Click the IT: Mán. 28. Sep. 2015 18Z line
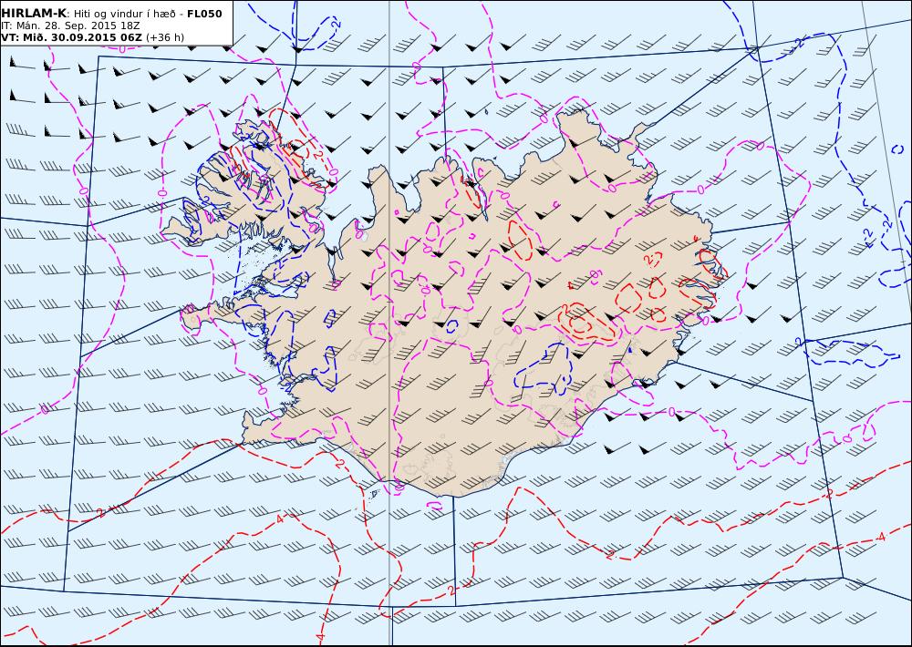912x647 pixels. pos(70,26)
